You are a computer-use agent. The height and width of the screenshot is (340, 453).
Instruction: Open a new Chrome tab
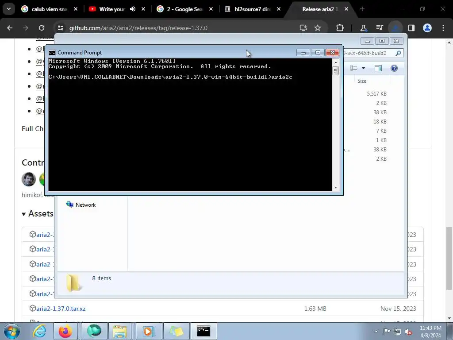click(x=362, y=9)
